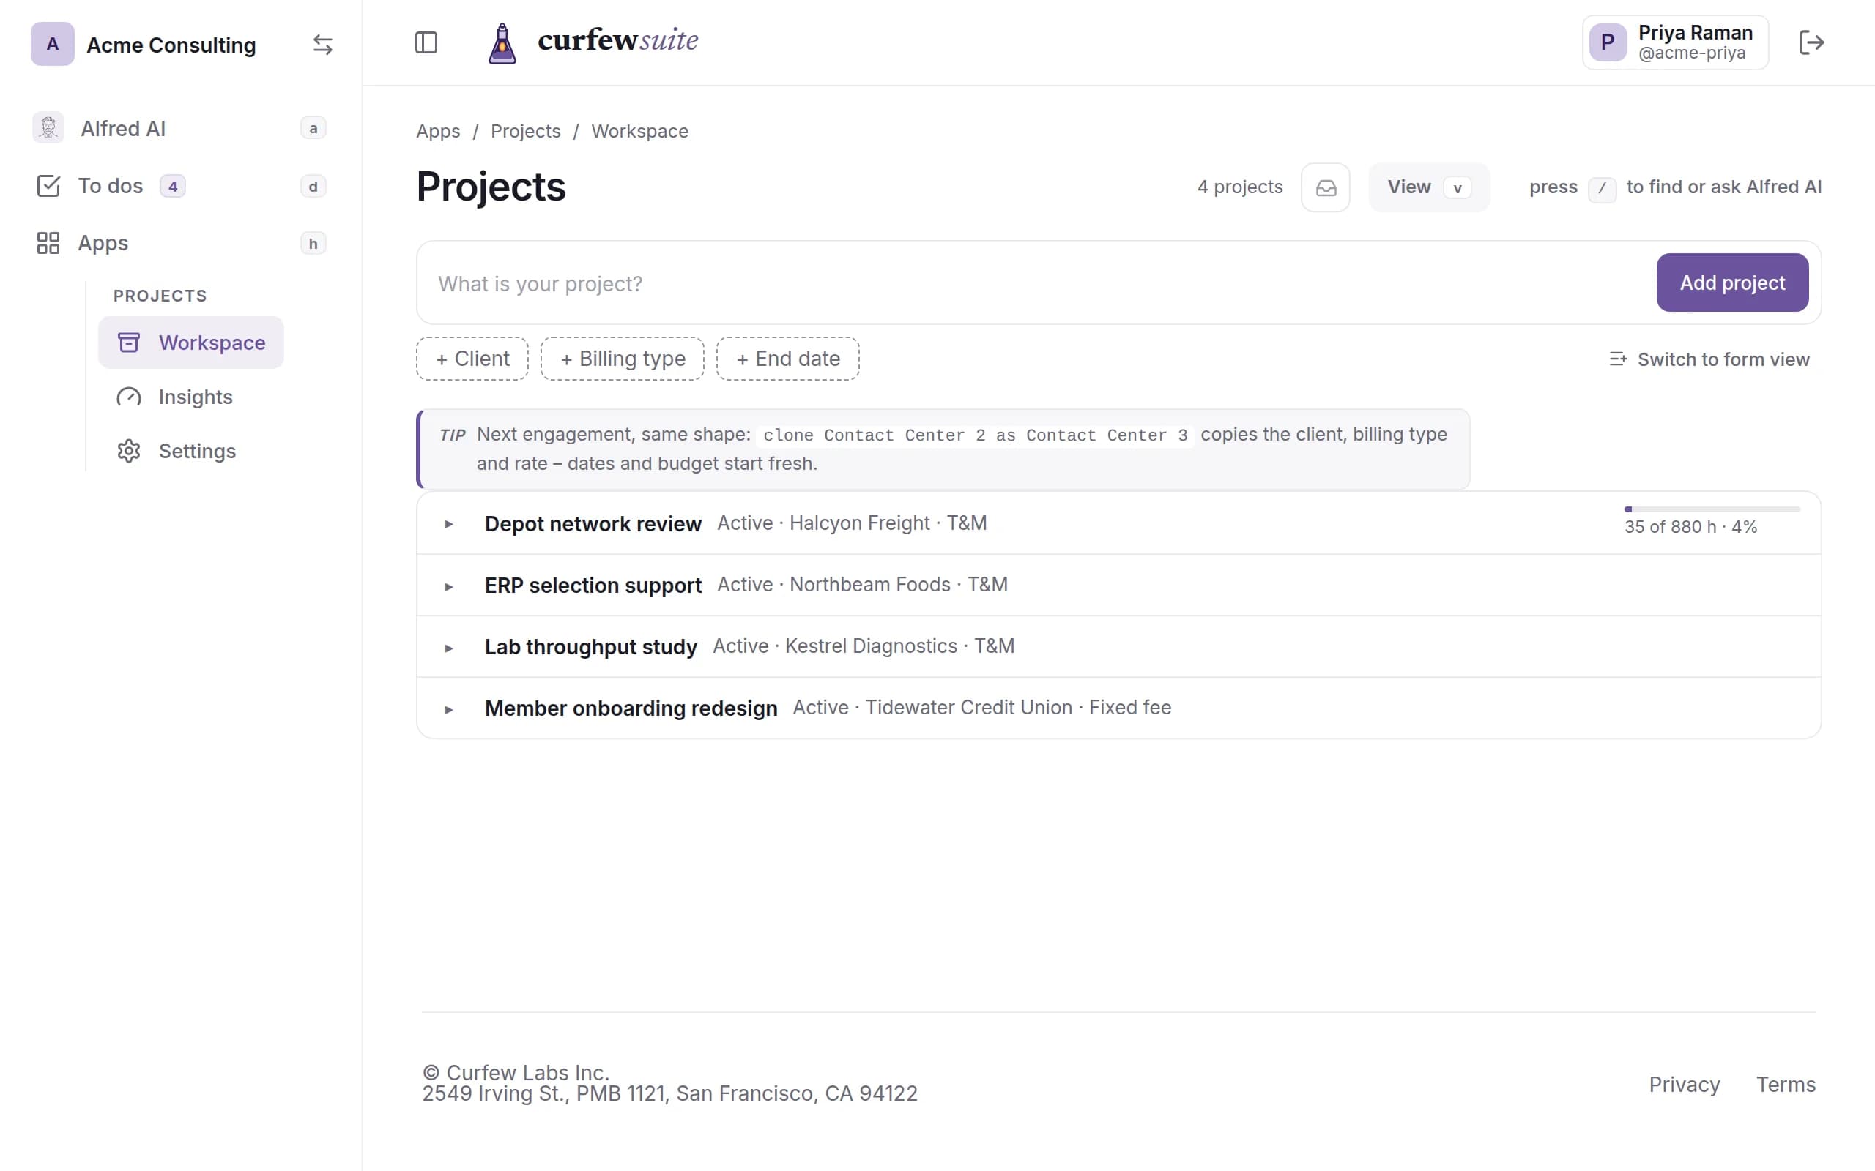The height and width of the screenshot is (1171, 1875).
Task: Click the 'd' shortcut key badge
Action: click(x=313, y=186)
